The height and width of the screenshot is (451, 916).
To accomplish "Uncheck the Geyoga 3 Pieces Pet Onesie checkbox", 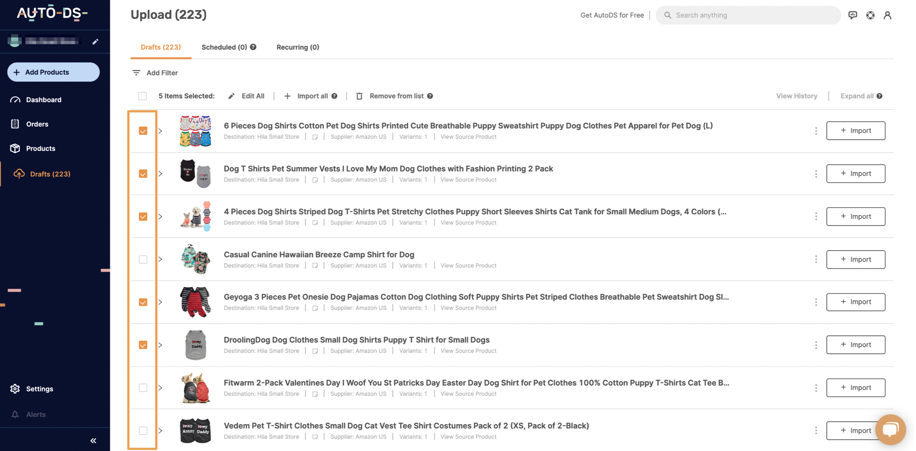I will tap(143, 302).
